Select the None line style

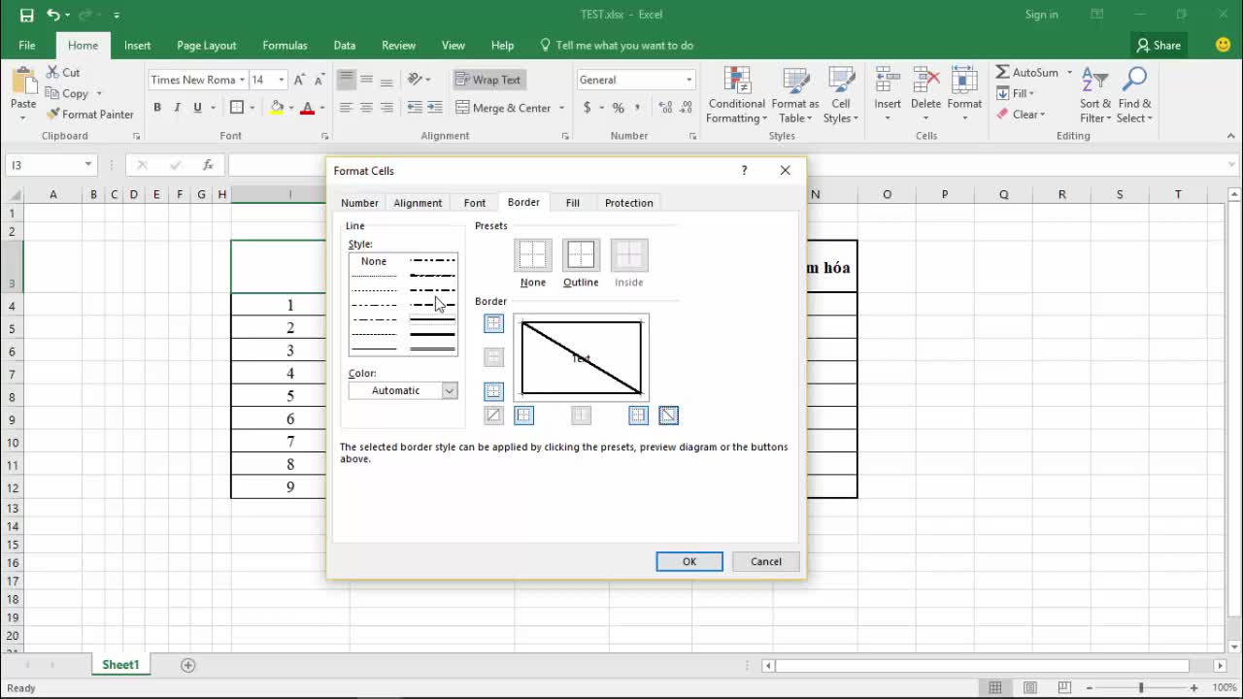click(x=374, y=261)
